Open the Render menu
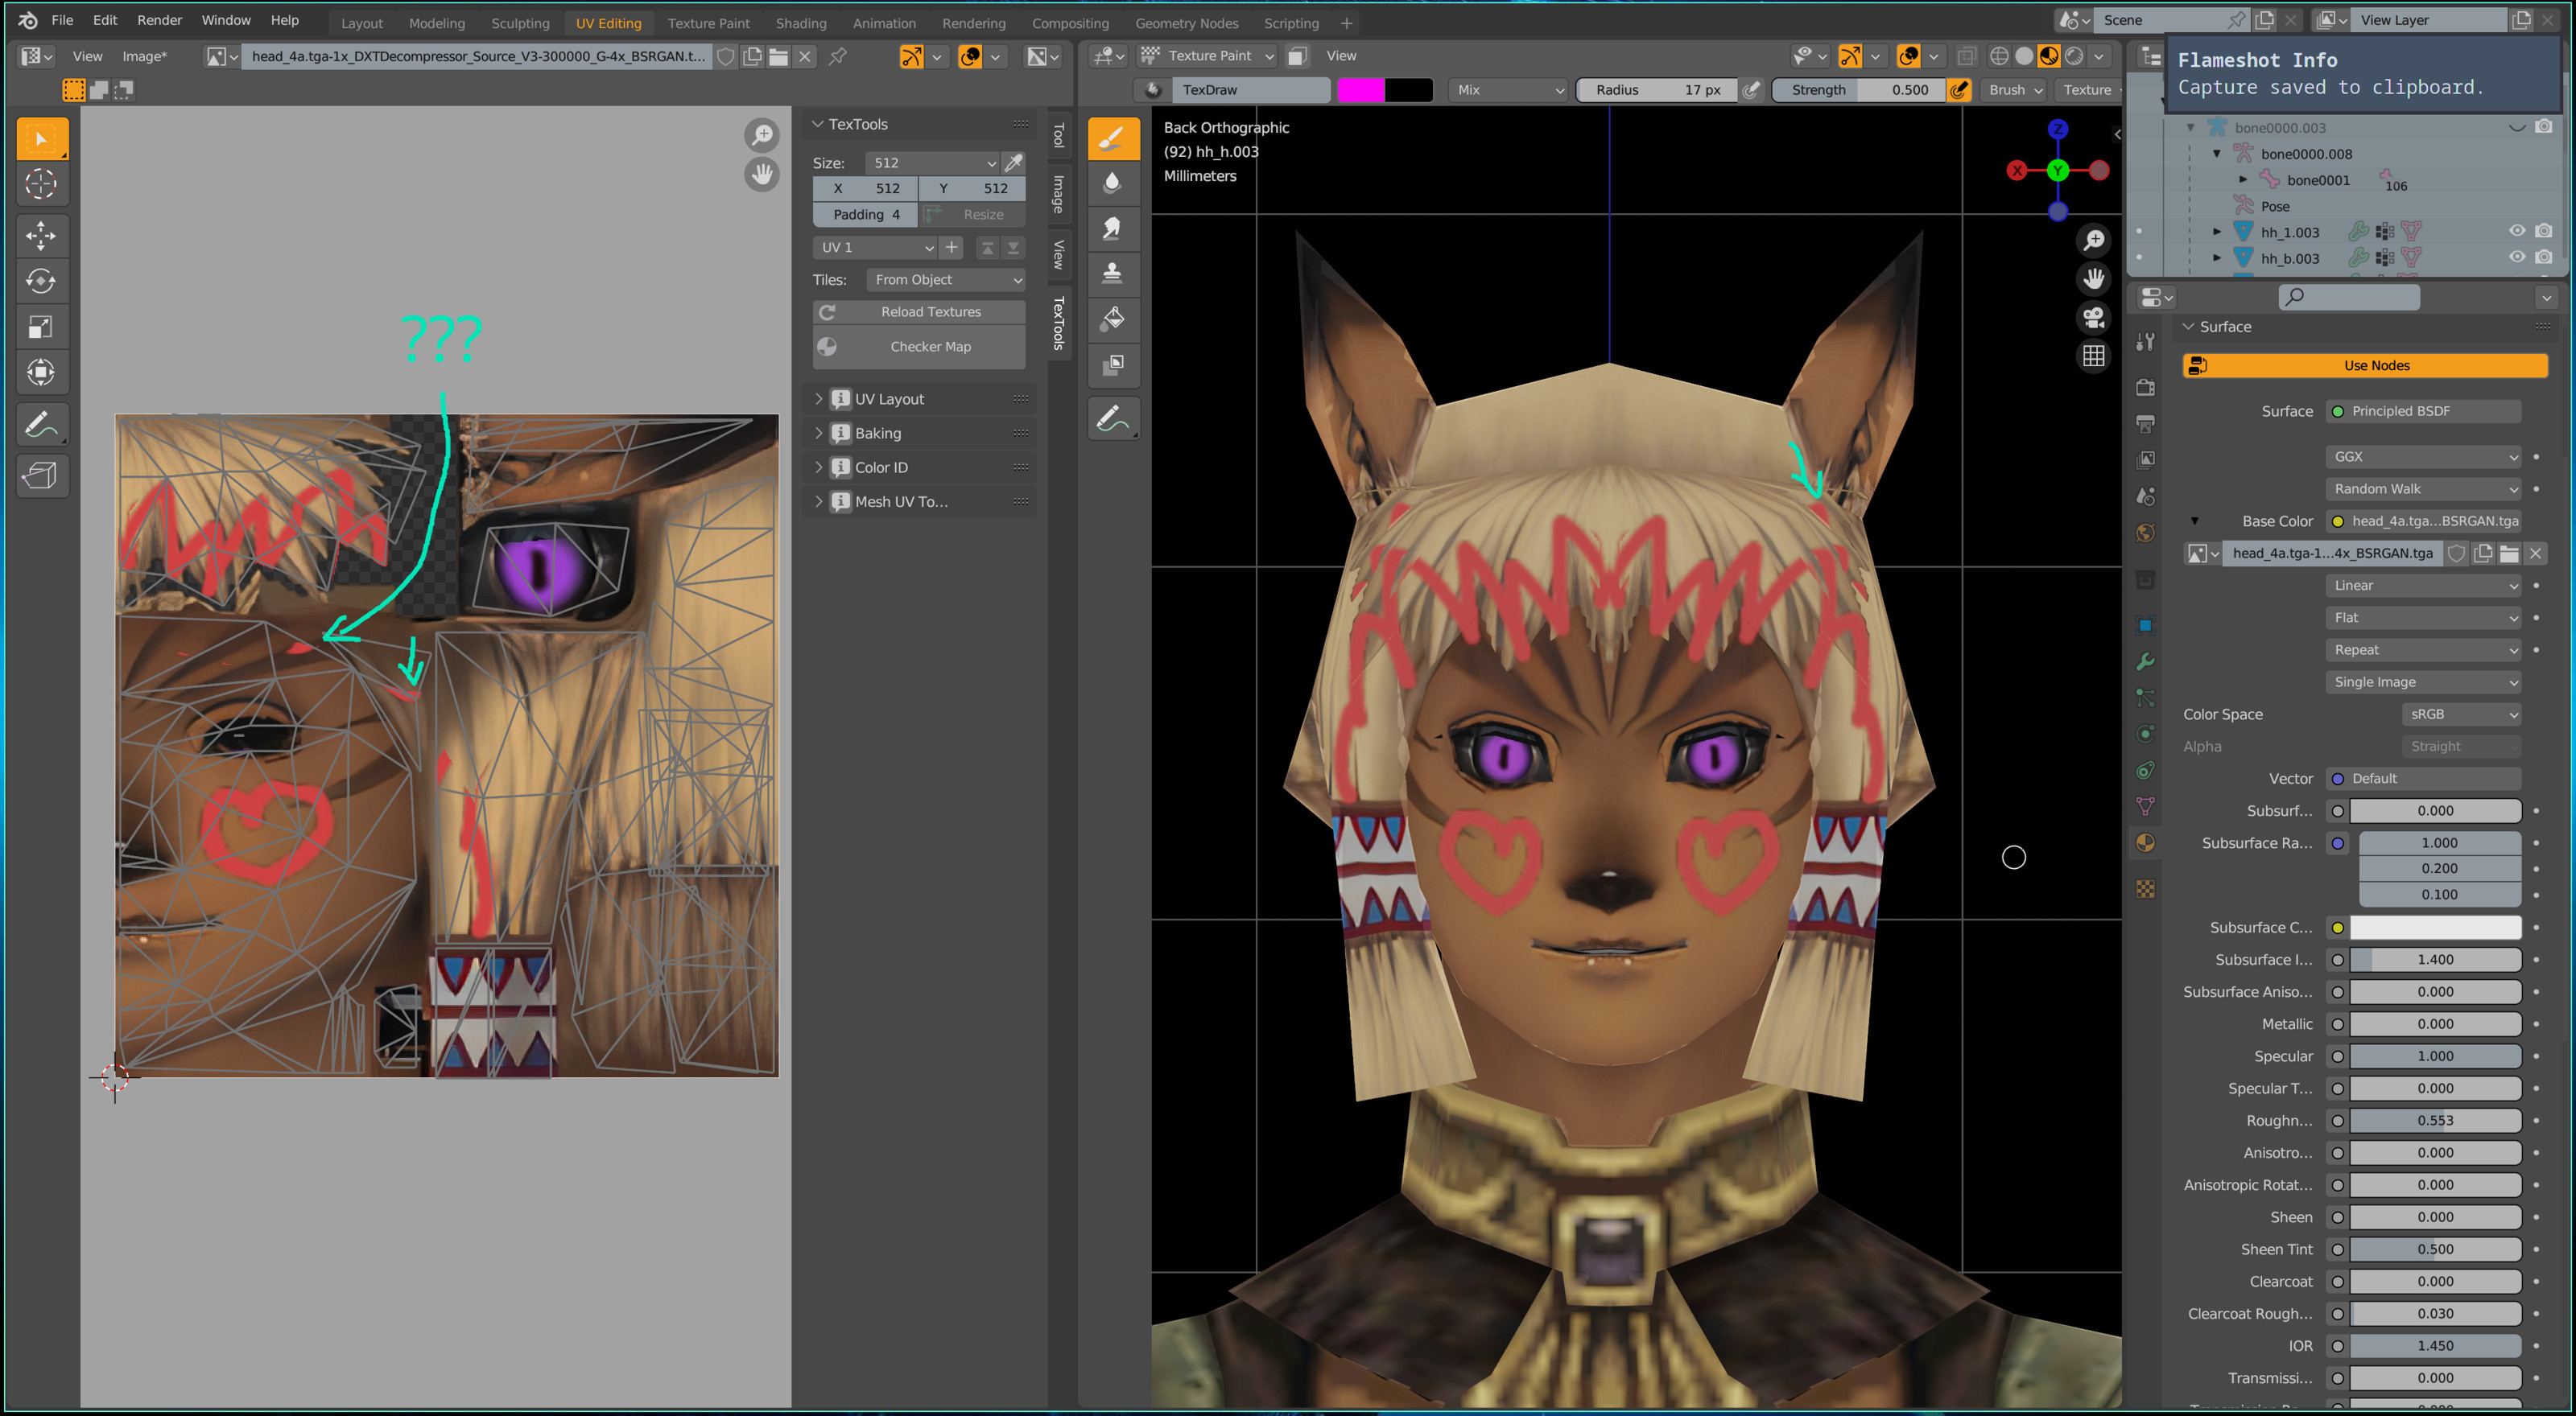 159,20
